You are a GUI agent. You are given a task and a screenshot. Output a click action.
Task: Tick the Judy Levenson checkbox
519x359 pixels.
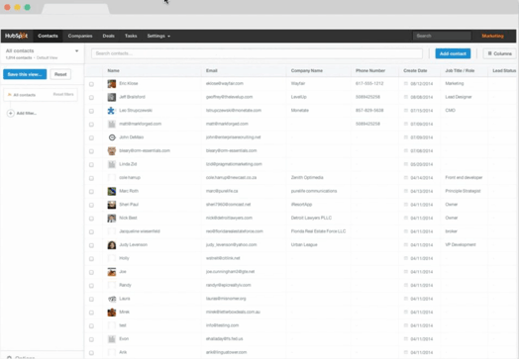tap(91, 245)
